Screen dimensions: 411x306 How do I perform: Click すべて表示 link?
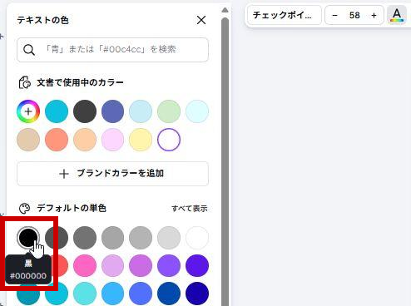190,209
